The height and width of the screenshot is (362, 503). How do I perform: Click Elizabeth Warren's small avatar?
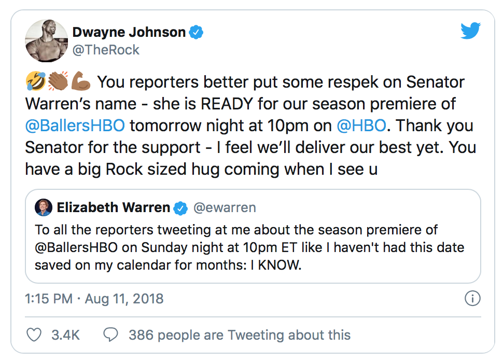[44, 208]
